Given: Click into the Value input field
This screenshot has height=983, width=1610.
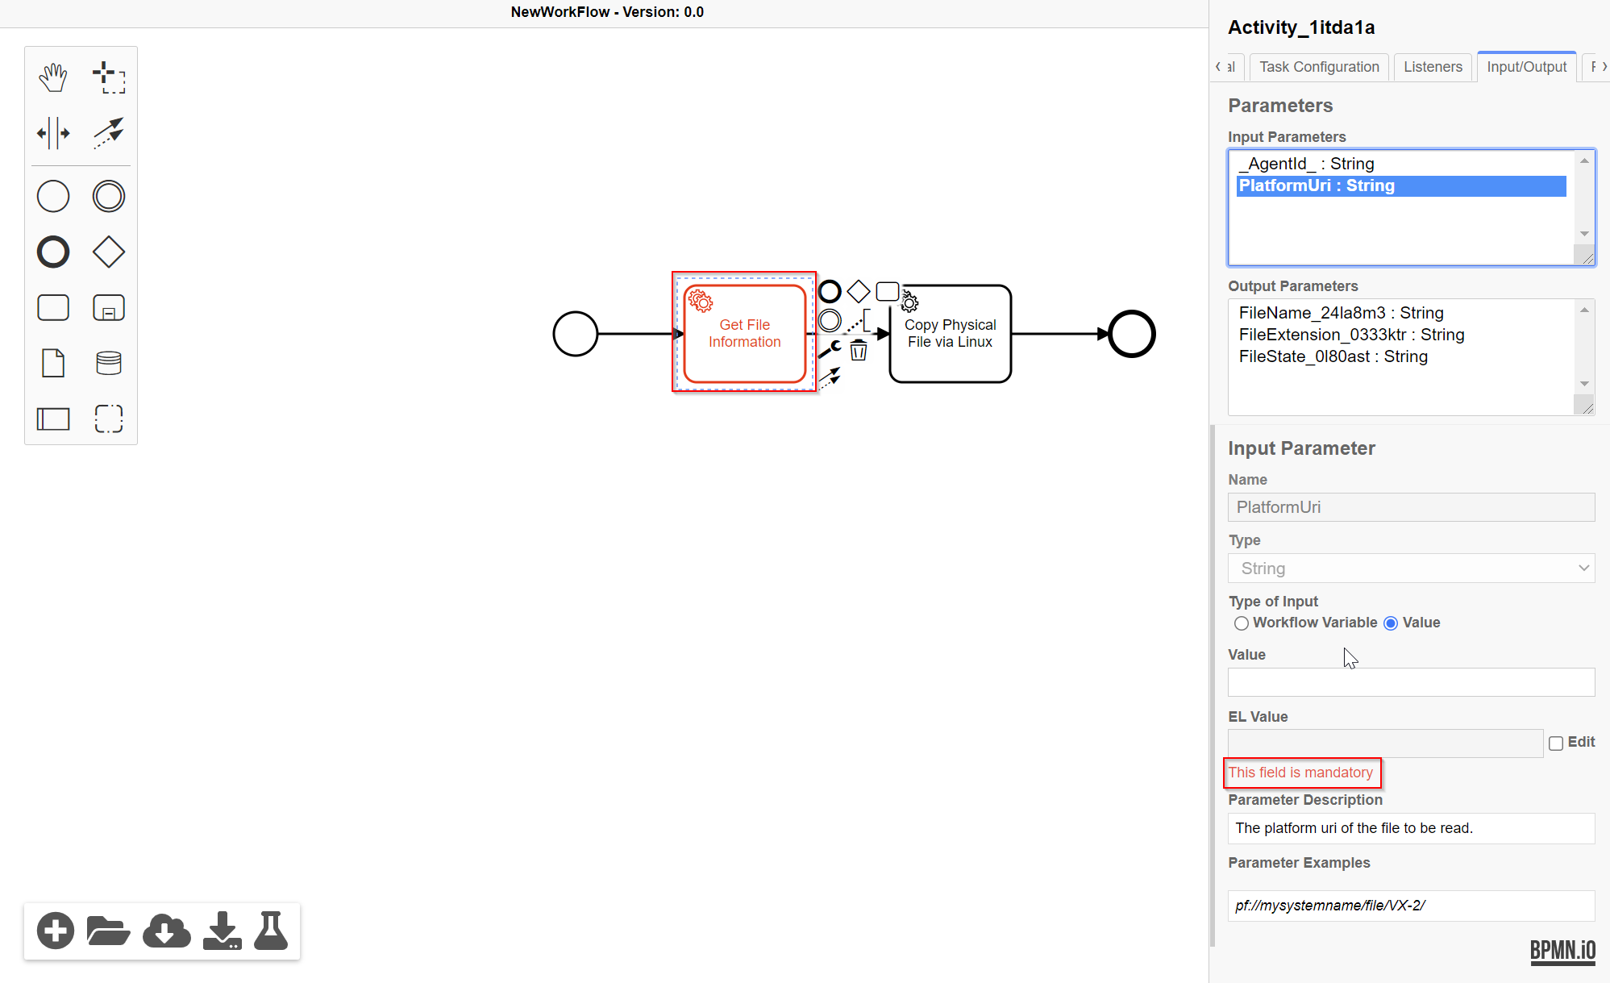Looking at the screenshot, I should point(1411,682).
